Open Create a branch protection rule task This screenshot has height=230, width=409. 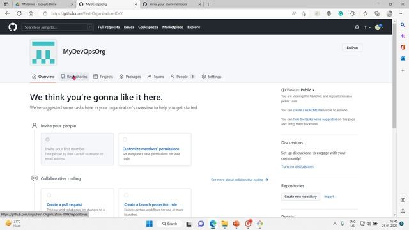click(x=151, y=204)
